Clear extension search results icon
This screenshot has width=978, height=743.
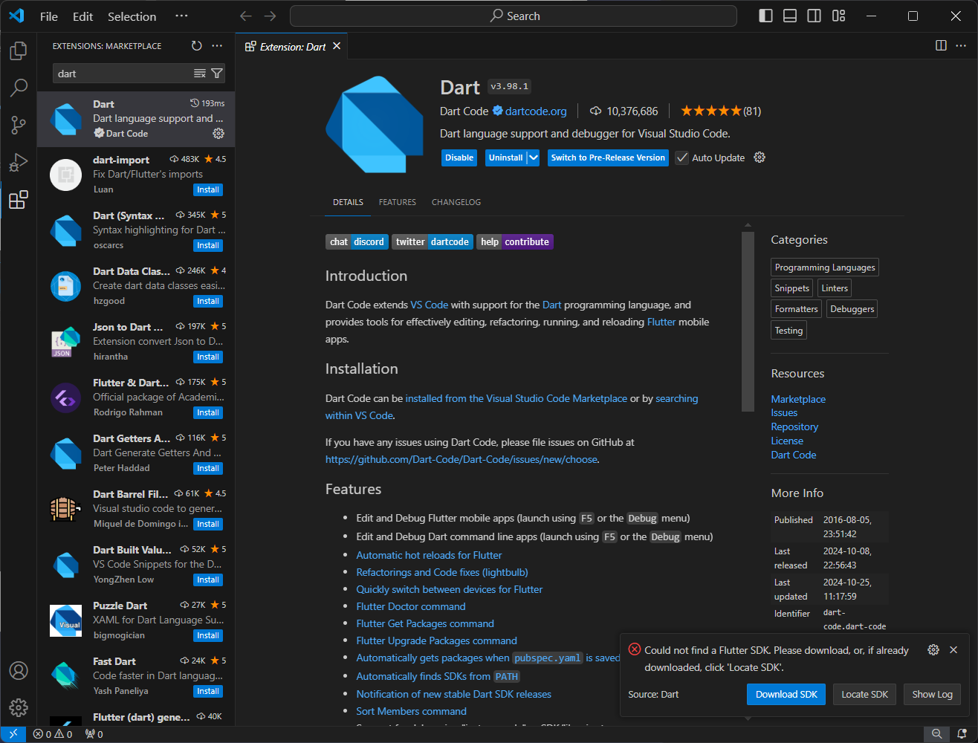click(200, 74)
